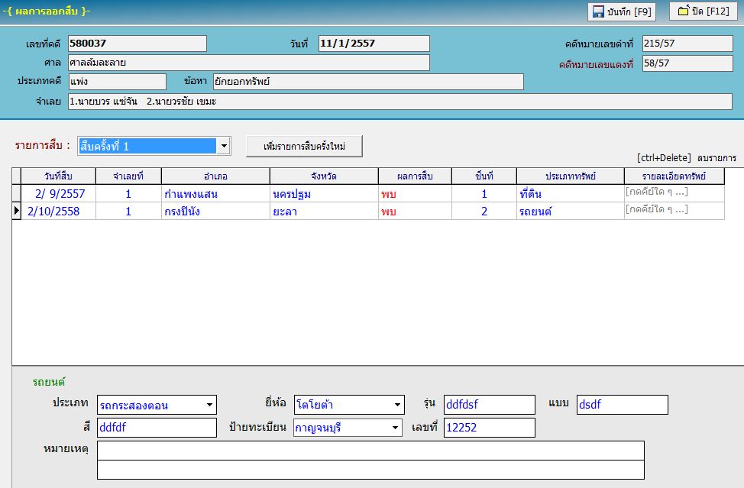Click the เลขที่ field containing 12252

click(x=489, y=428)
